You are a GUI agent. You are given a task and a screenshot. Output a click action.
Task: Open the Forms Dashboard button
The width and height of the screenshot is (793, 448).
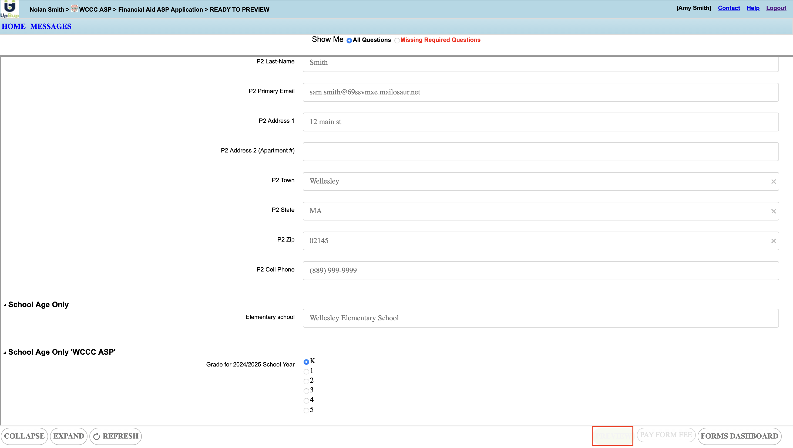(739, 436)
